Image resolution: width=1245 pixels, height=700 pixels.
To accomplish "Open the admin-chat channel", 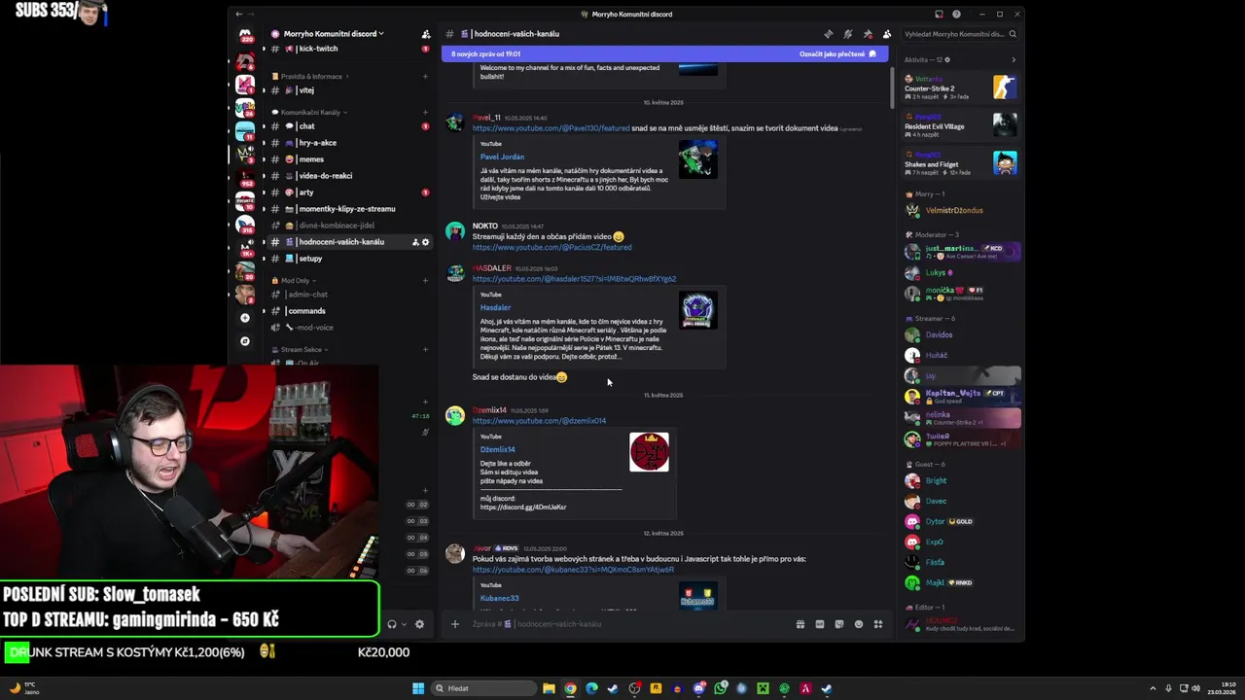I will pos(346,295).
